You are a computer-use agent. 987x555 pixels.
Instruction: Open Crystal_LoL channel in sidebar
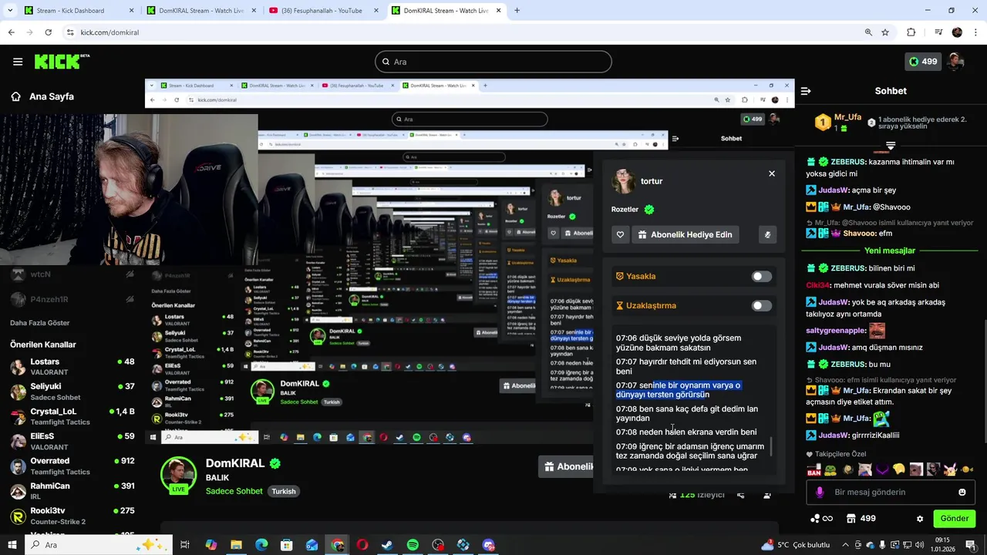(72, 416)
